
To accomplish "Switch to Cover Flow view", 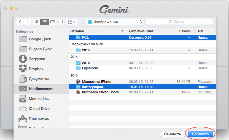I will coord(60,22).
